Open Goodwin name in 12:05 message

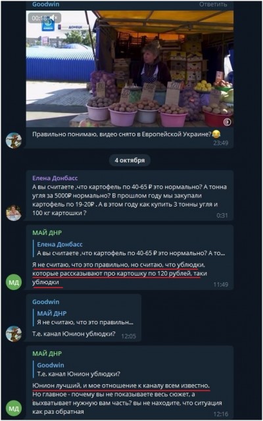pos(45,302)
